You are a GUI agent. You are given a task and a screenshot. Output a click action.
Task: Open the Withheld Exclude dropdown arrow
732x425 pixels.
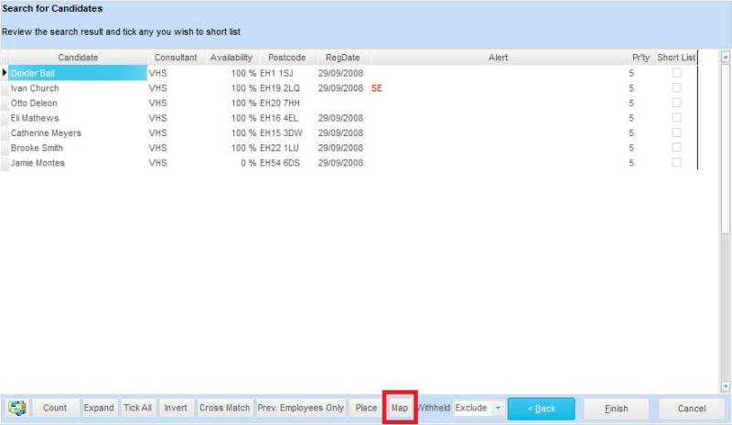coord(498,408)
